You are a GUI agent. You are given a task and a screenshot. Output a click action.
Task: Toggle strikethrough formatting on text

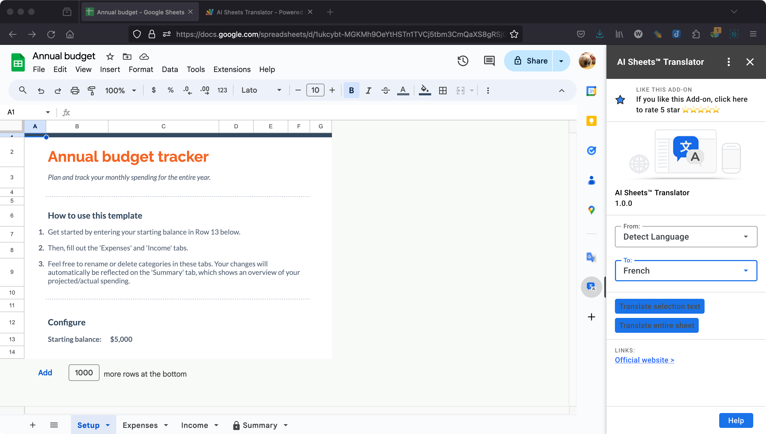click(x=385, y=90)
